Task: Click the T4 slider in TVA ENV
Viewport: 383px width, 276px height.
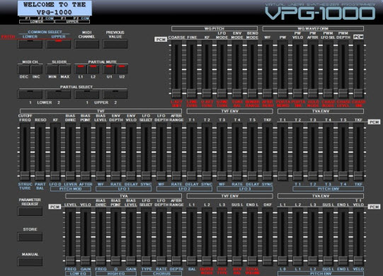Action: (x=328, y=151)
